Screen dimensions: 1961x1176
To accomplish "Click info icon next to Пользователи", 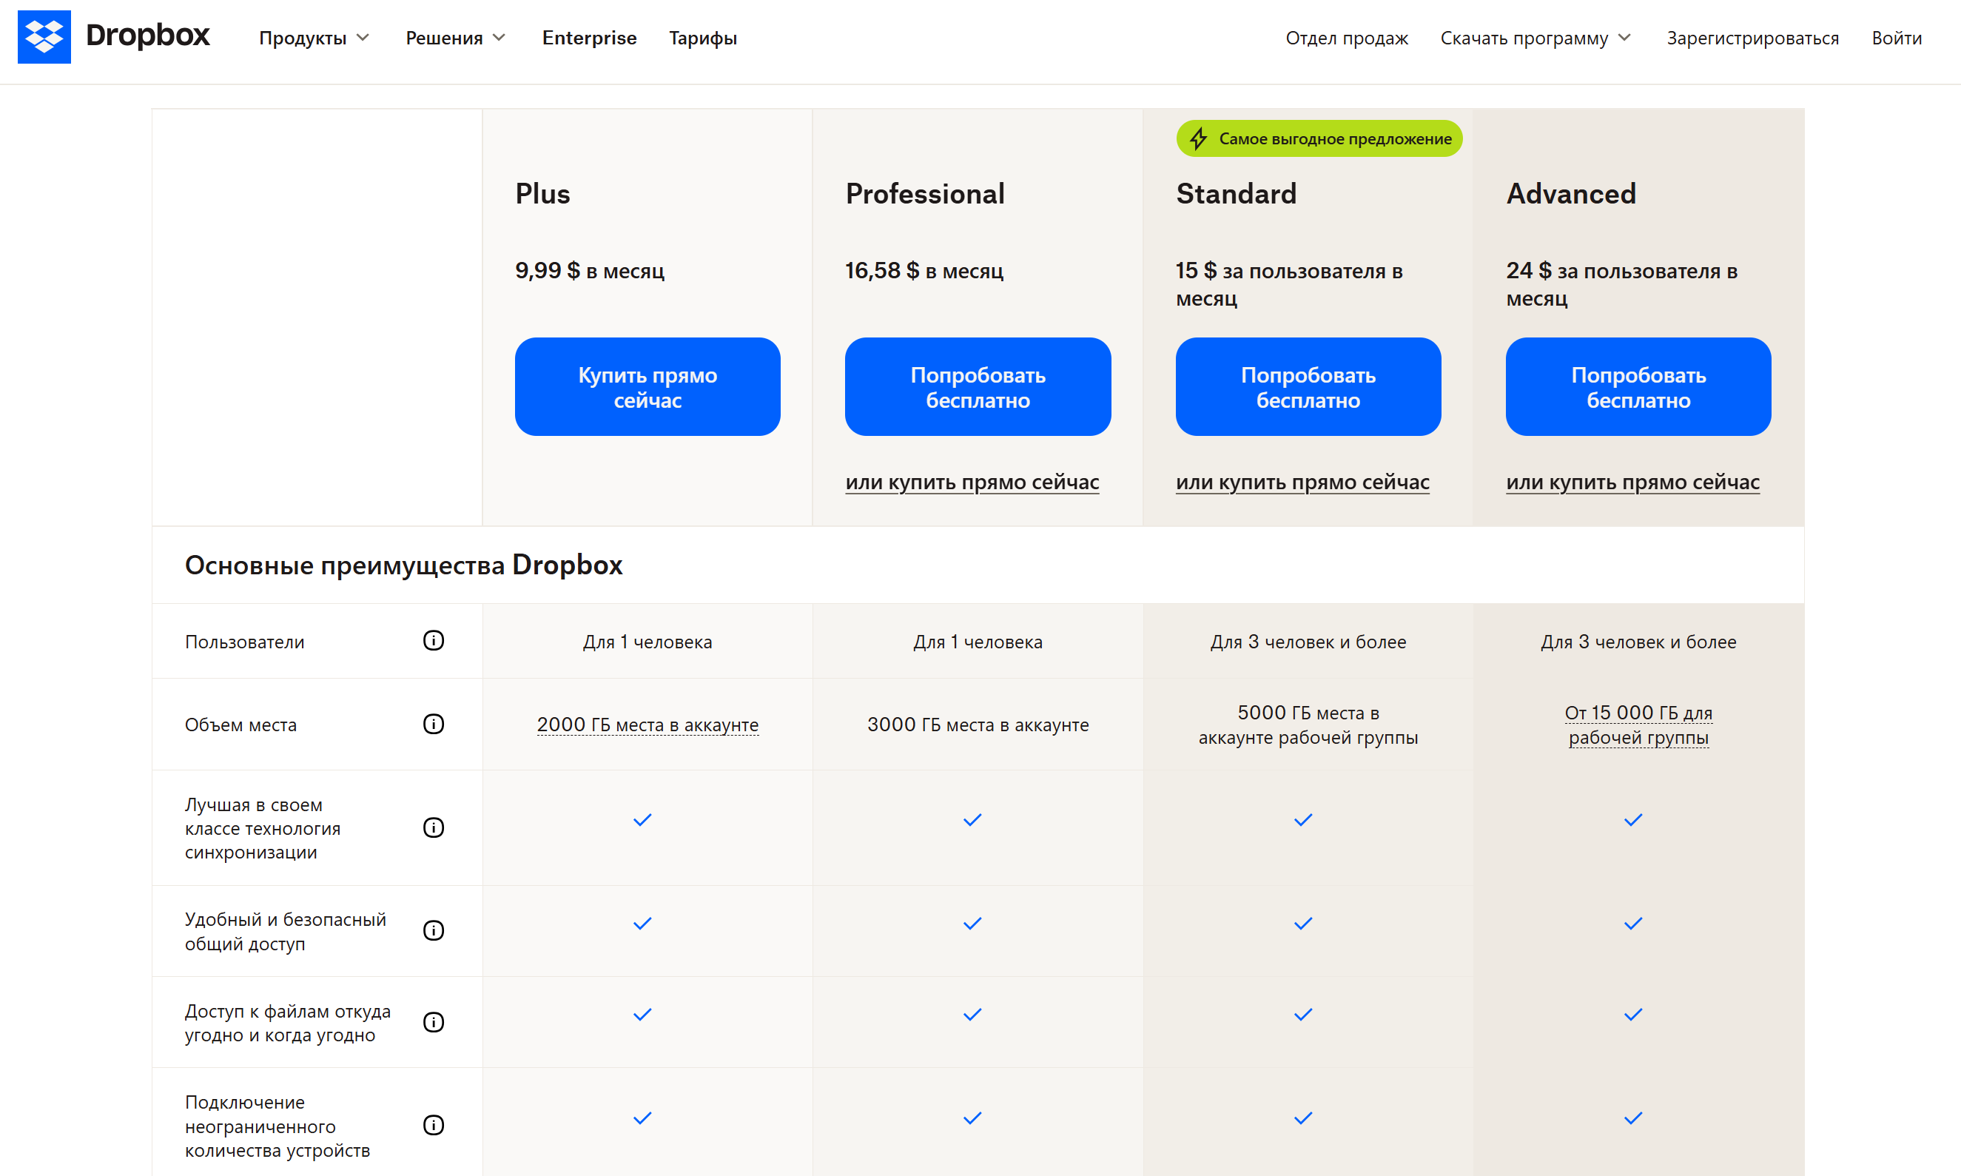I will [x=434, y=640].
